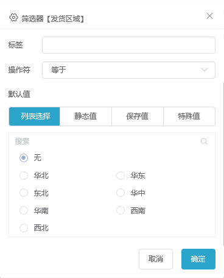This screenshot has width=224, height=278.
Task: Choose the 华北 radio button
Action: coord(24,176)
